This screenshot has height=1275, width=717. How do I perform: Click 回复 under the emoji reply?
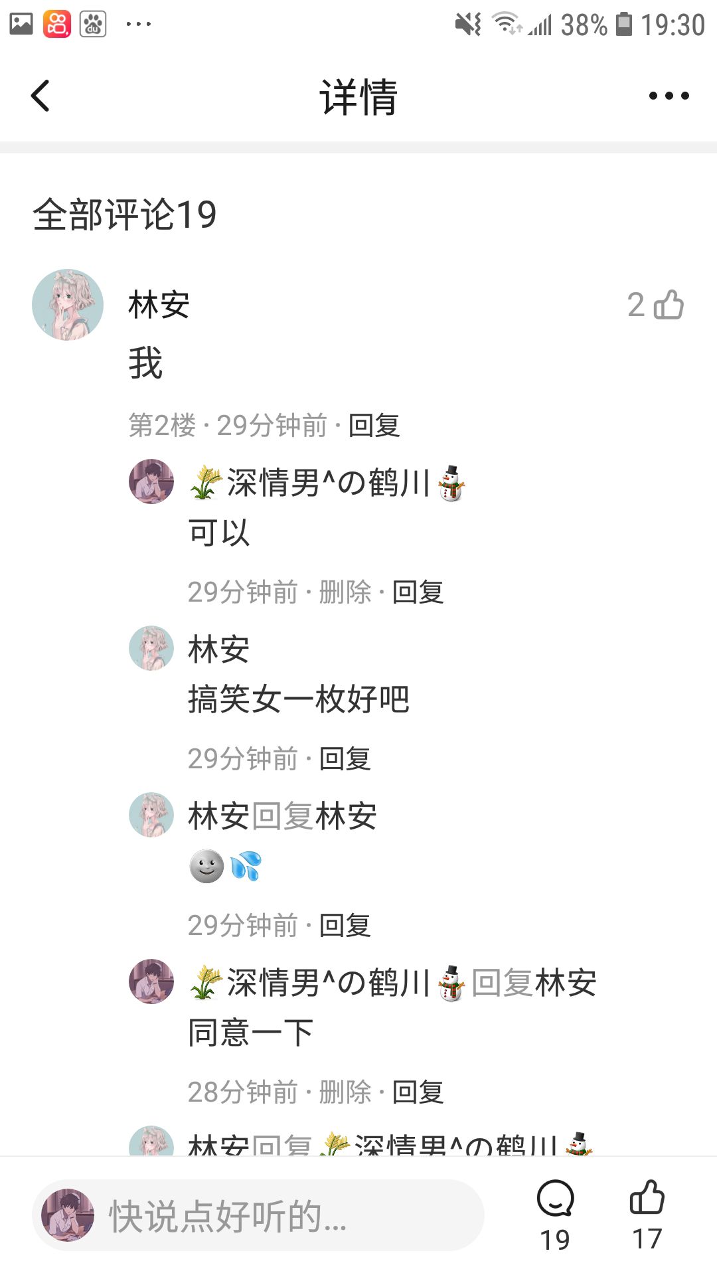tap(345, 926)
